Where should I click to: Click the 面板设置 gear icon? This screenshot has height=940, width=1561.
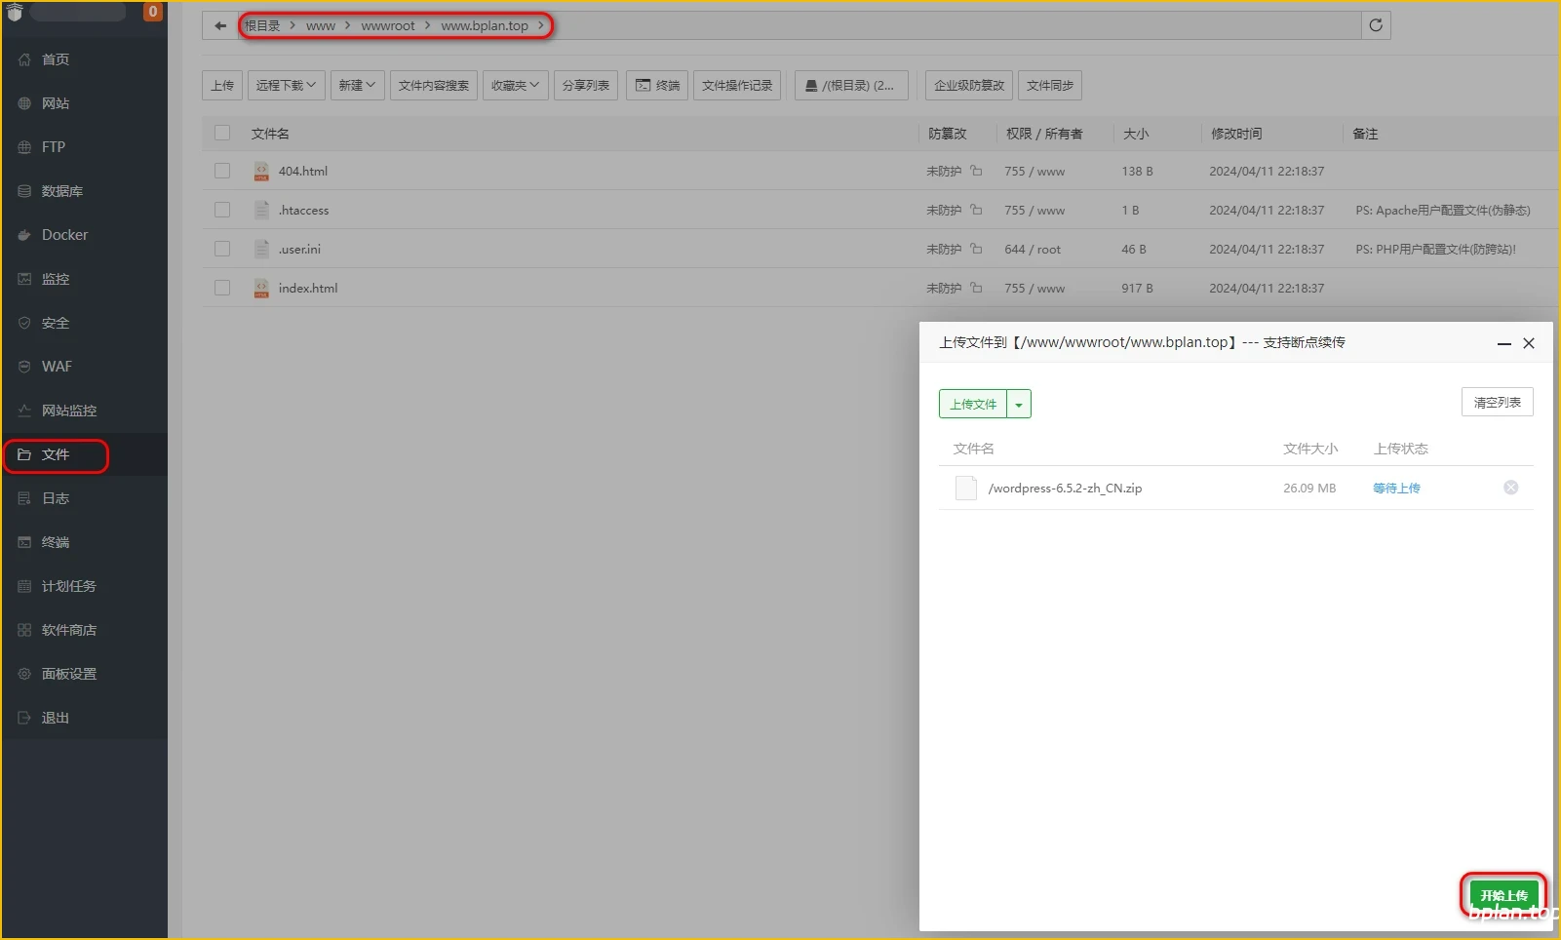point(24,674)
